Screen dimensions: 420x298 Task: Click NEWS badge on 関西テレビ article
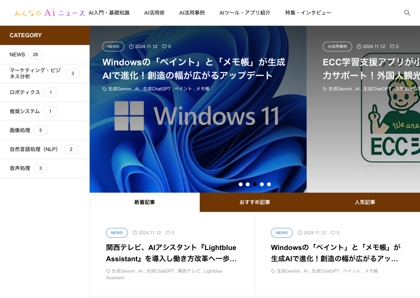116,233
